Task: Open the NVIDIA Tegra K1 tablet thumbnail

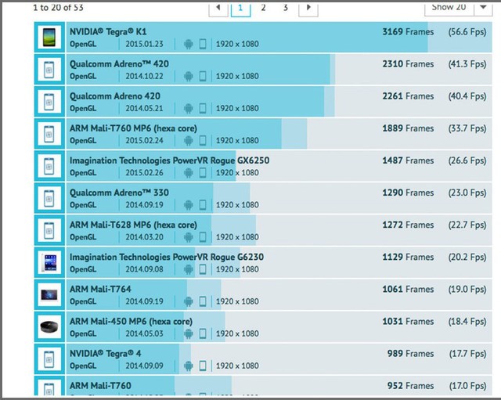Action: [49, 37]
